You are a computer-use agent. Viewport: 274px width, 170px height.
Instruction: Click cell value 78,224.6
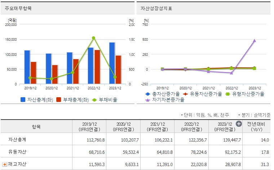click(x=199, y=152)
